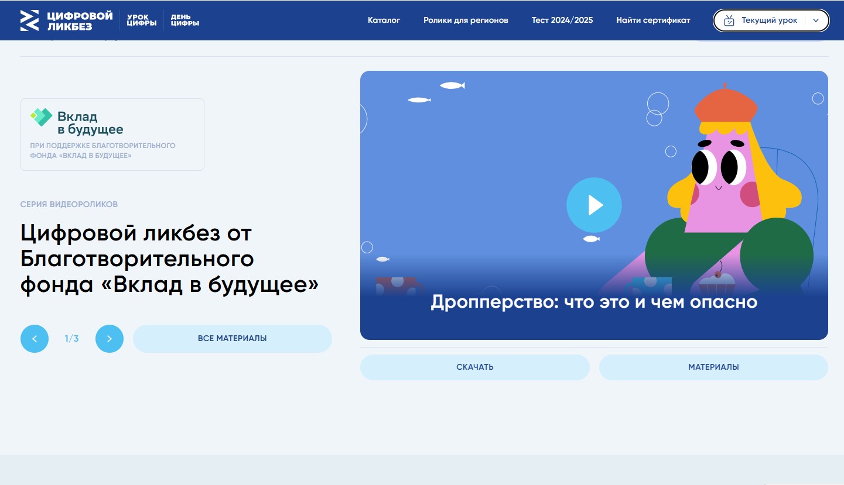The height and width of the screenshot is (485, 844).
Task: Open Найти сертификат menu item
Action: [x=653, y=20]
